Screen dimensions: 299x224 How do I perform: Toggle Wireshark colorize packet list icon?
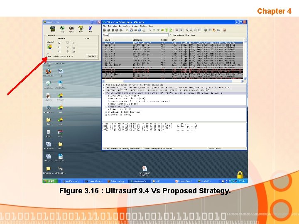(x=177, y=30)
